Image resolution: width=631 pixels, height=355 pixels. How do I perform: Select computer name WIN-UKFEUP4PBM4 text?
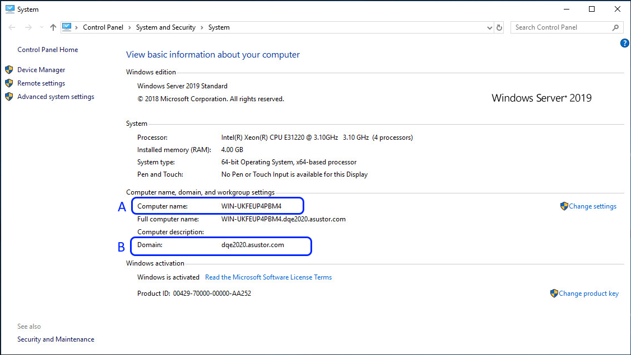click(251, 206)
